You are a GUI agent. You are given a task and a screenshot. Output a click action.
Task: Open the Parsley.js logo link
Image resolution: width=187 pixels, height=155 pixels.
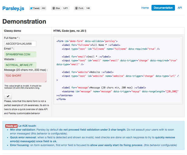(13, 8)
